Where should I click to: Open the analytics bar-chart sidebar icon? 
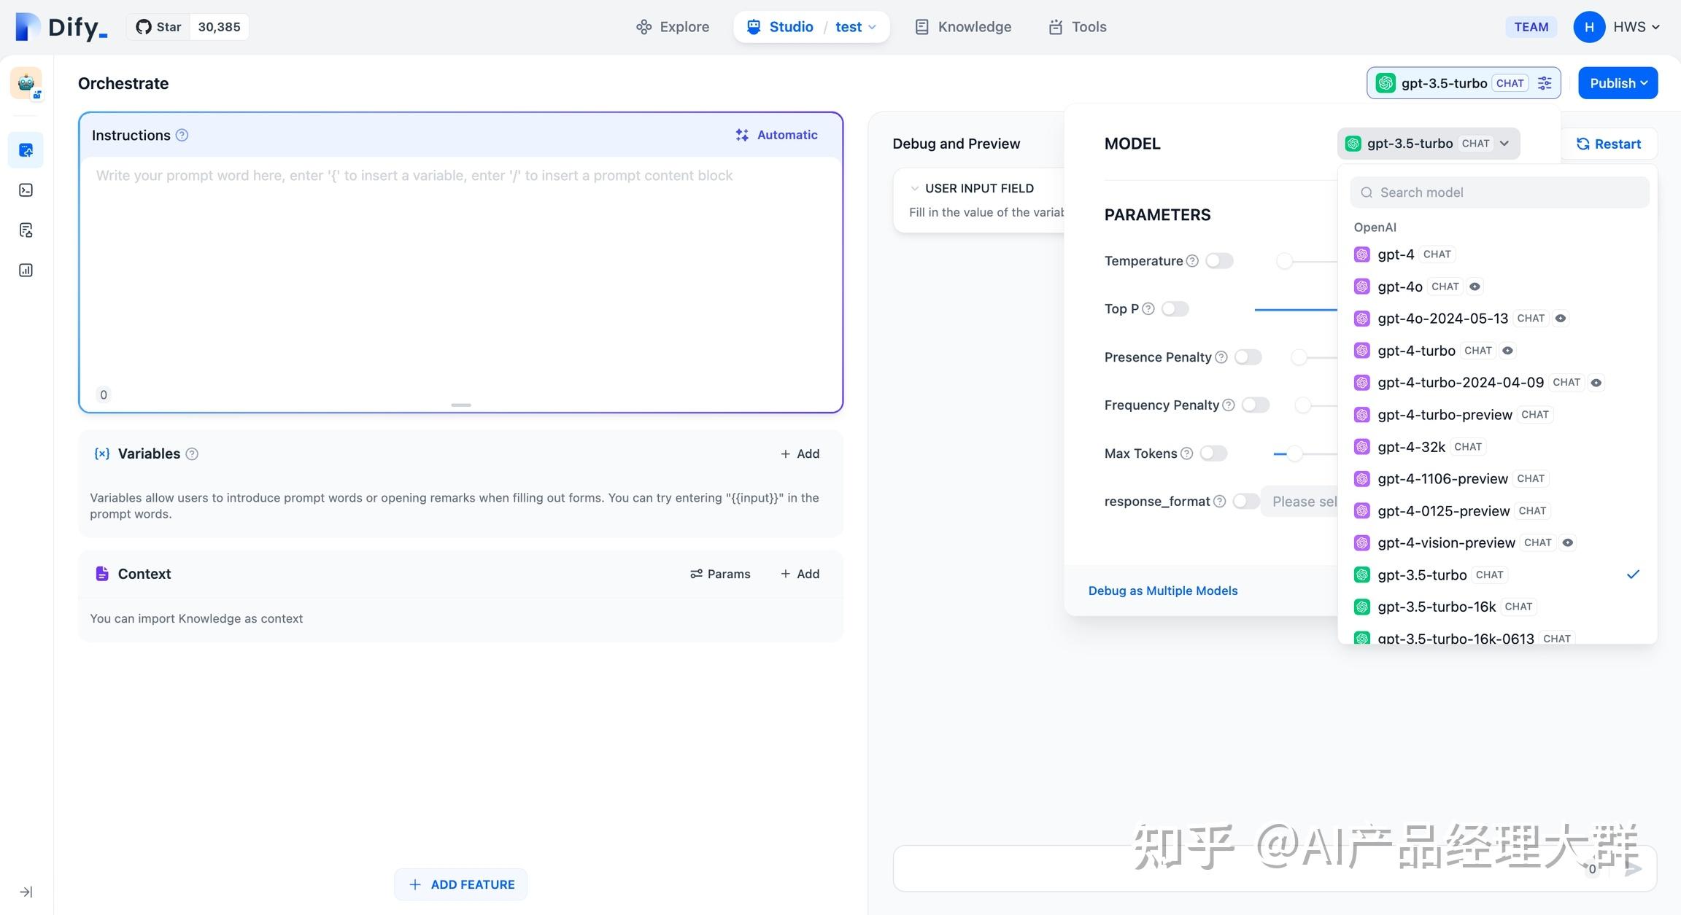coord(26,270)
